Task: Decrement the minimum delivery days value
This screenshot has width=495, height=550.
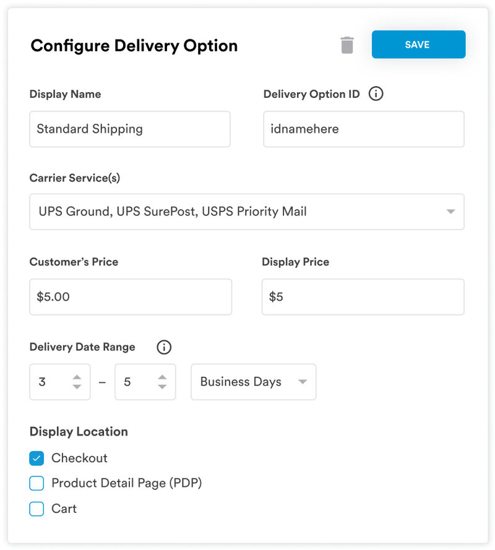Action: (x=77, y=386)
